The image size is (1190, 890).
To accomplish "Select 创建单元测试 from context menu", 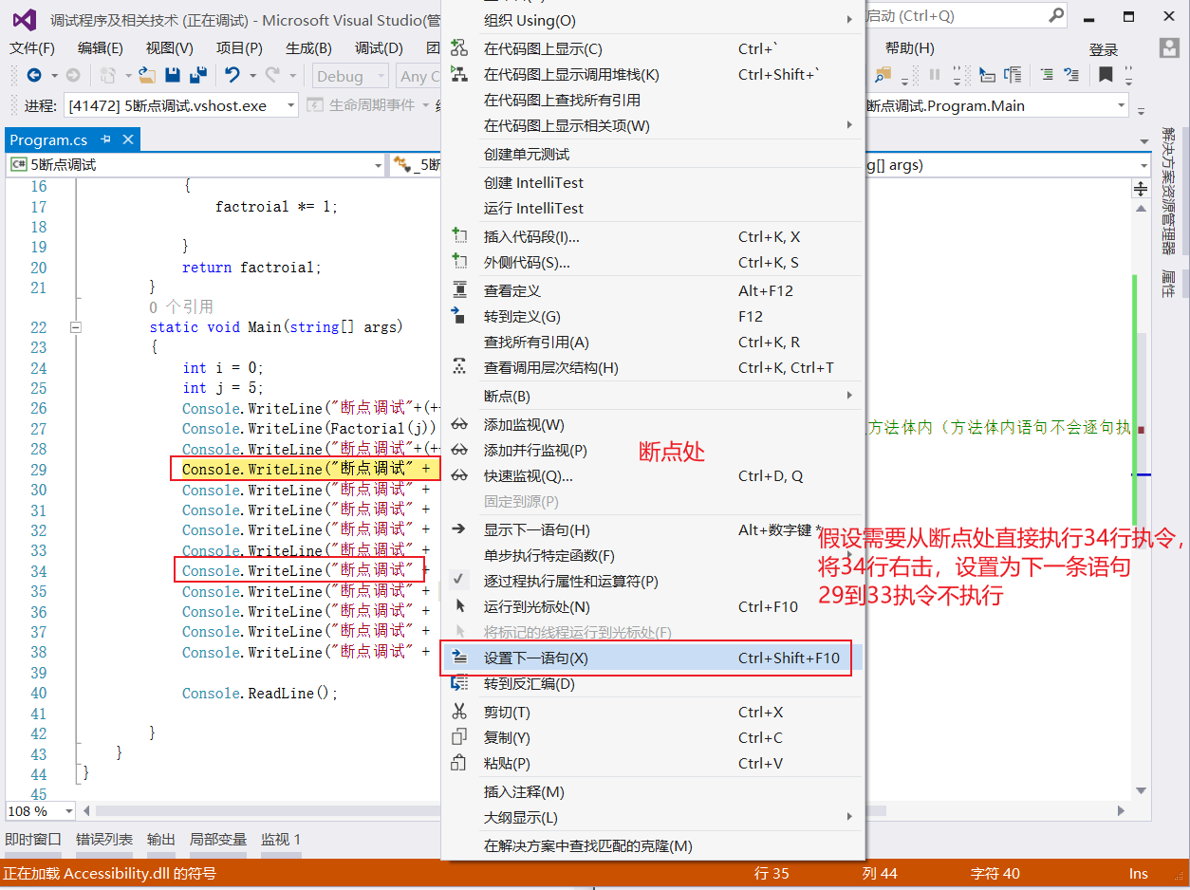I will click(652, 154).
